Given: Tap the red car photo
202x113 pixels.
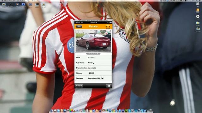Looking at the screenshot, I should pos(93,41).
